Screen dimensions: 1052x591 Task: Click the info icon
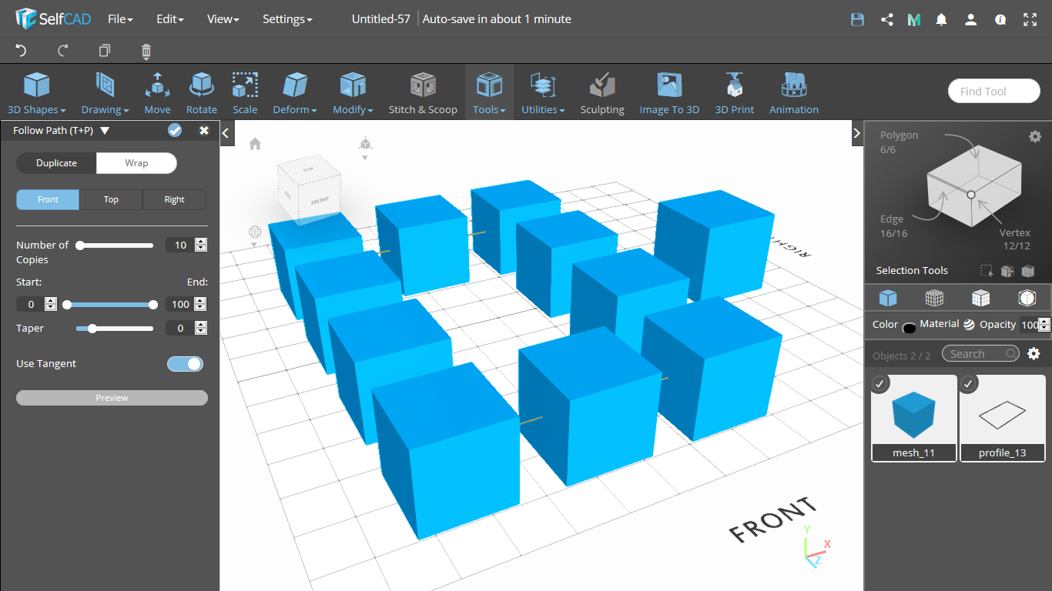coord(1000,19)
